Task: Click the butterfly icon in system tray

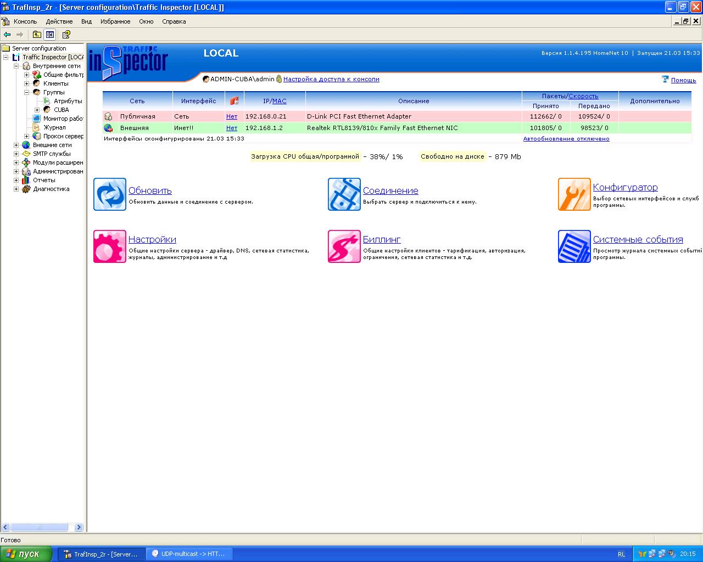Action: [642, 554]
